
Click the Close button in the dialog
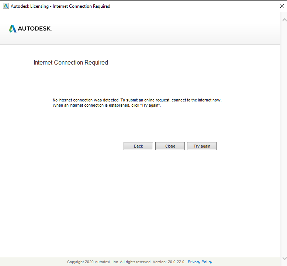point(170,146)
